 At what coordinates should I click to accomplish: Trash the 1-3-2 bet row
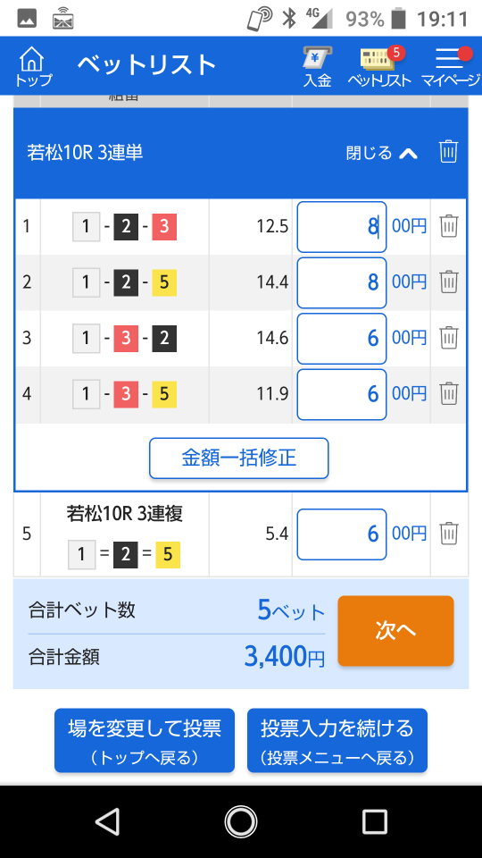[449, 338]
